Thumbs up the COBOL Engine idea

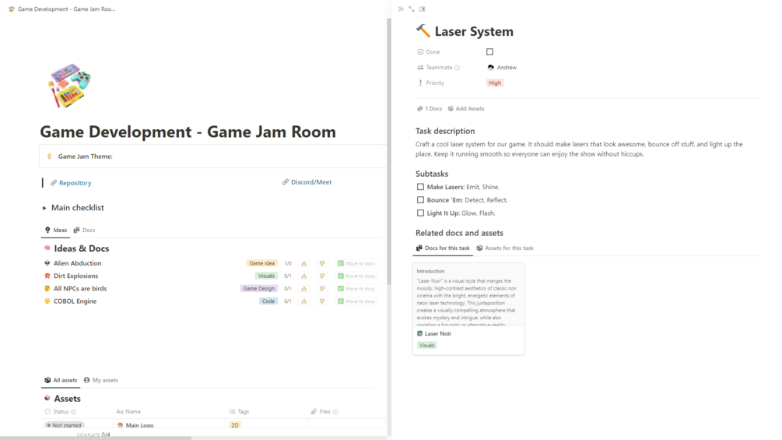pos(303,301)
